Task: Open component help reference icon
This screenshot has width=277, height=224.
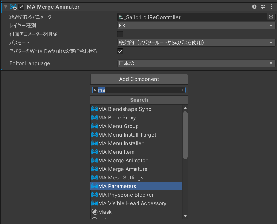Action: [254, 7]
